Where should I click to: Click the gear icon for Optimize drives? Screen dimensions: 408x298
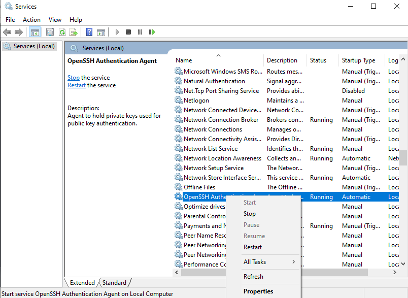point(179,206)
